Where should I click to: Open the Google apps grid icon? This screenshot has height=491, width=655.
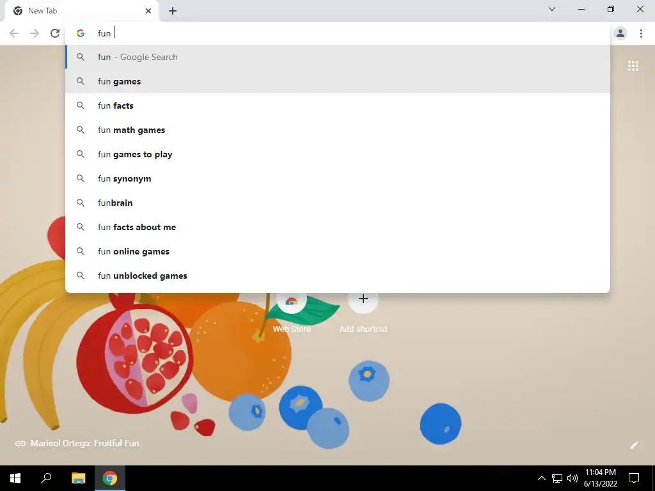tap(633, 66)
